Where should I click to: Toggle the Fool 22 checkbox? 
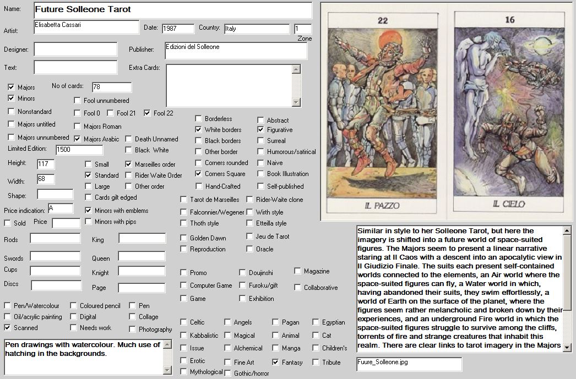coord(148,113)
